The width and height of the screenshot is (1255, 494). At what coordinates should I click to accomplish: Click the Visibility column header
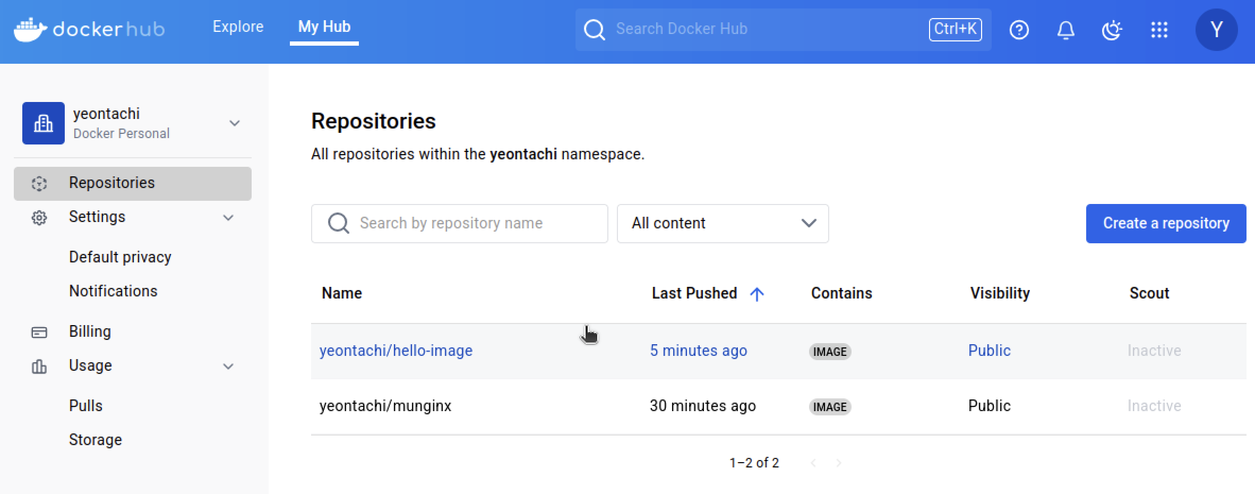[x=1000, y=293]
